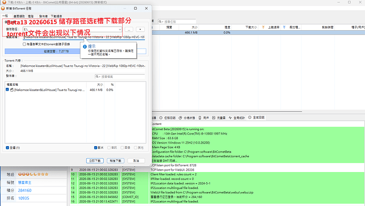Click the BitComet logo in the dialog title
This screenshot has height=206, width=365.
3,8
